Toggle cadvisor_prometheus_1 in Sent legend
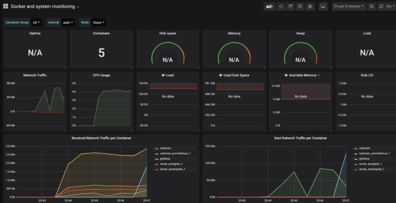This screenshot has height=203, width=396. click(374, 153)
